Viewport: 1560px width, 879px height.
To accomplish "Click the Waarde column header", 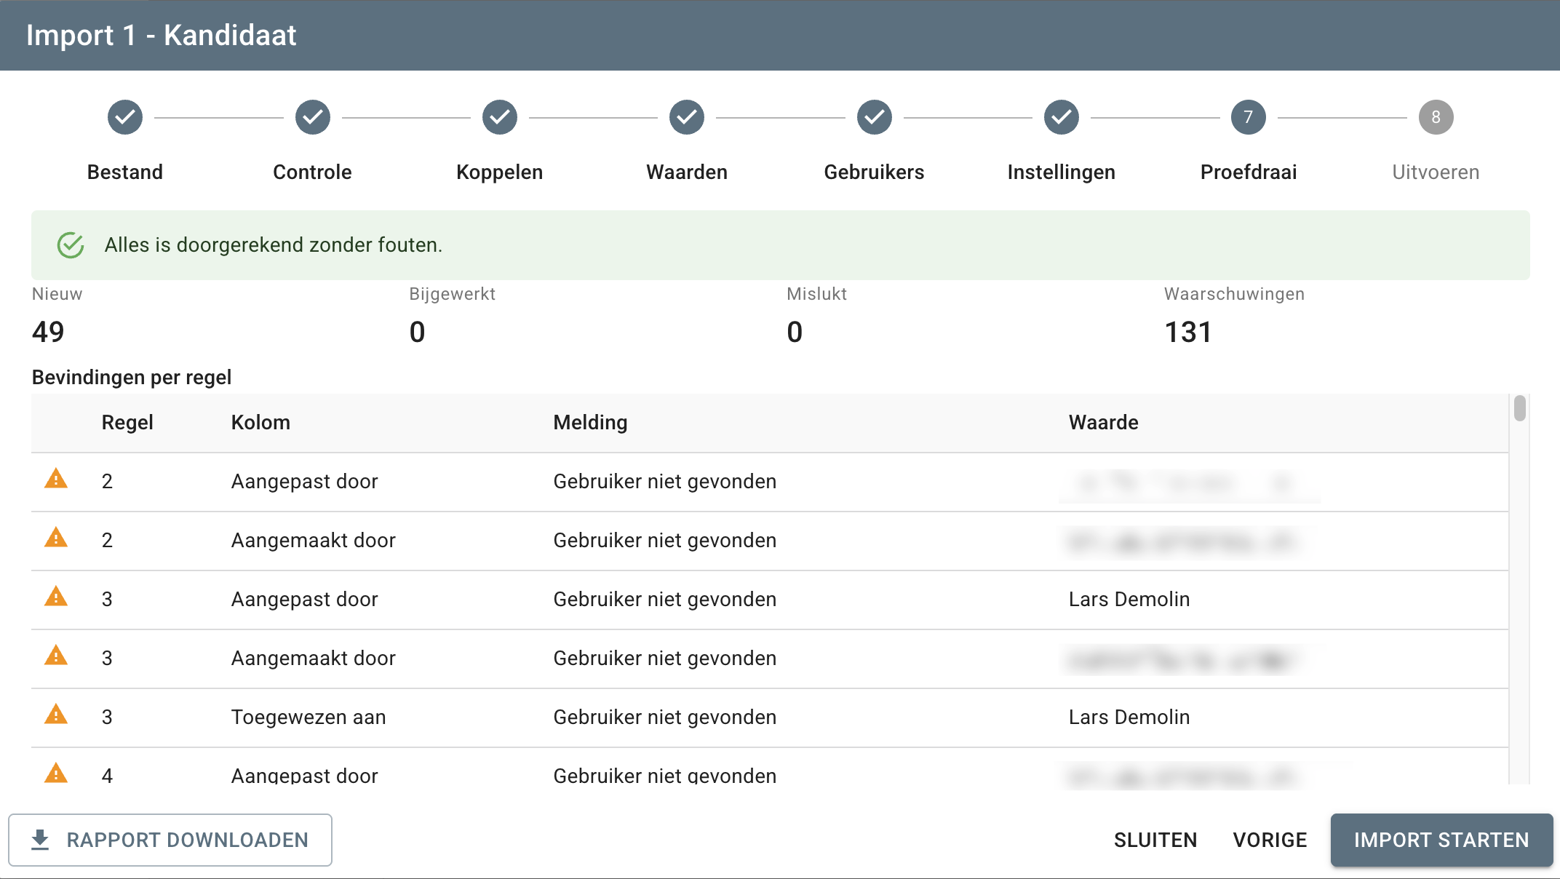I will coord(1103,423).
